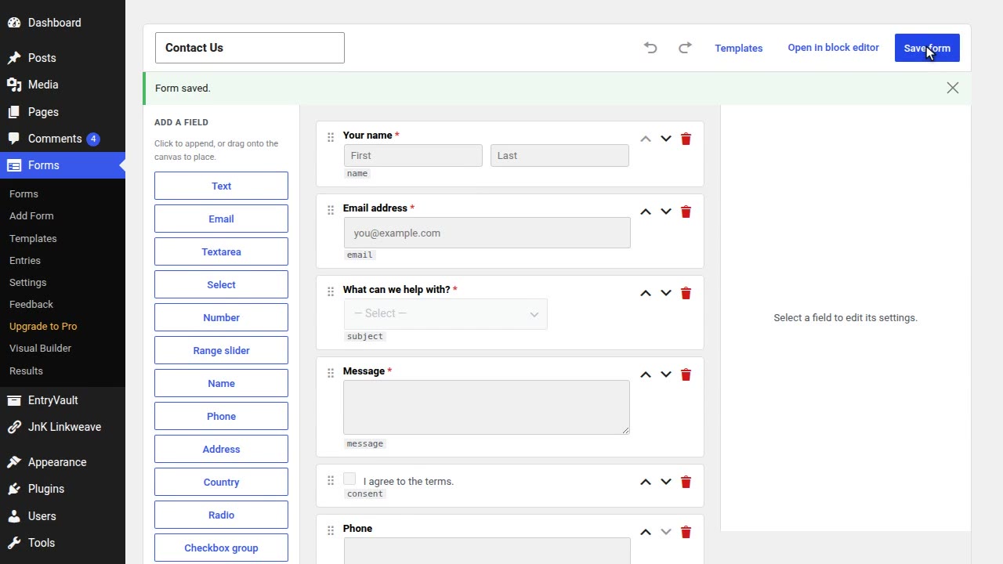The height and width of the screenshot is (564, 1003).
Task: Open the Users menu item
Action: [x=63, y=516]
